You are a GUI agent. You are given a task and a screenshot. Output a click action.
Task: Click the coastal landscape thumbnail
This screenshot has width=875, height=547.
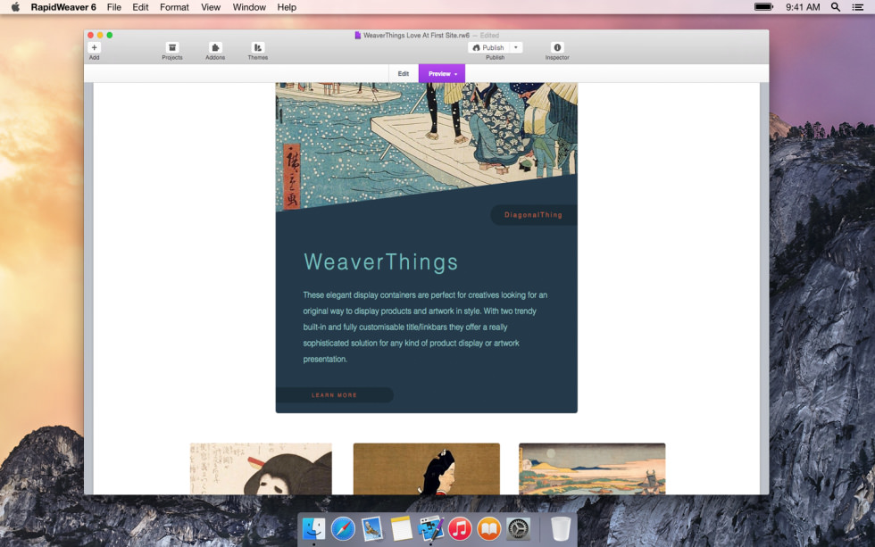tap(592, 469)
